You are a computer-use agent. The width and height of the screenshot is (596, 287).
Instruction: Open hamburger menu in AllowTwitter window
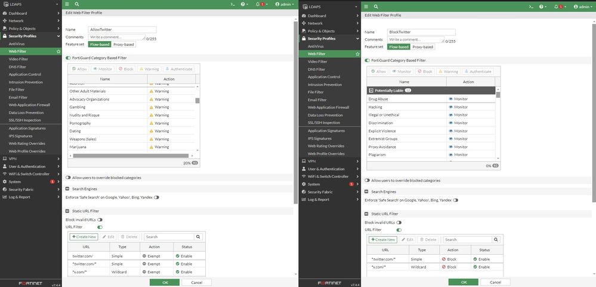pyautogui.click(x=67, y=4)
